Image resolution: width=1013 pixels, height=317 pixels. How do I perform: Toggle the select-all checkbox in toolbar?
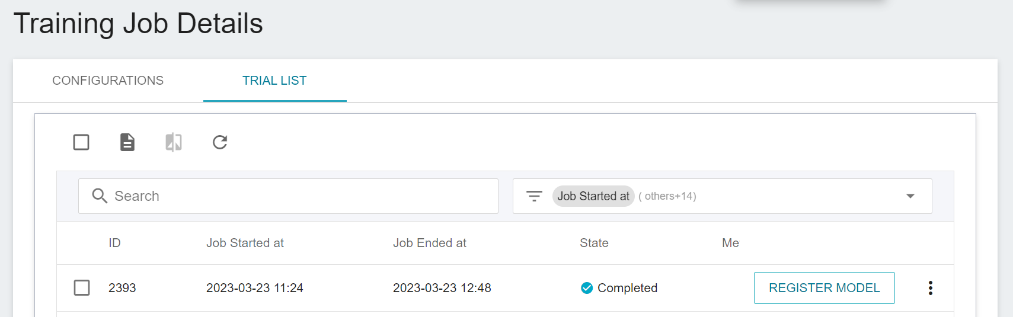pyautogui.click(x=81, y=142)
